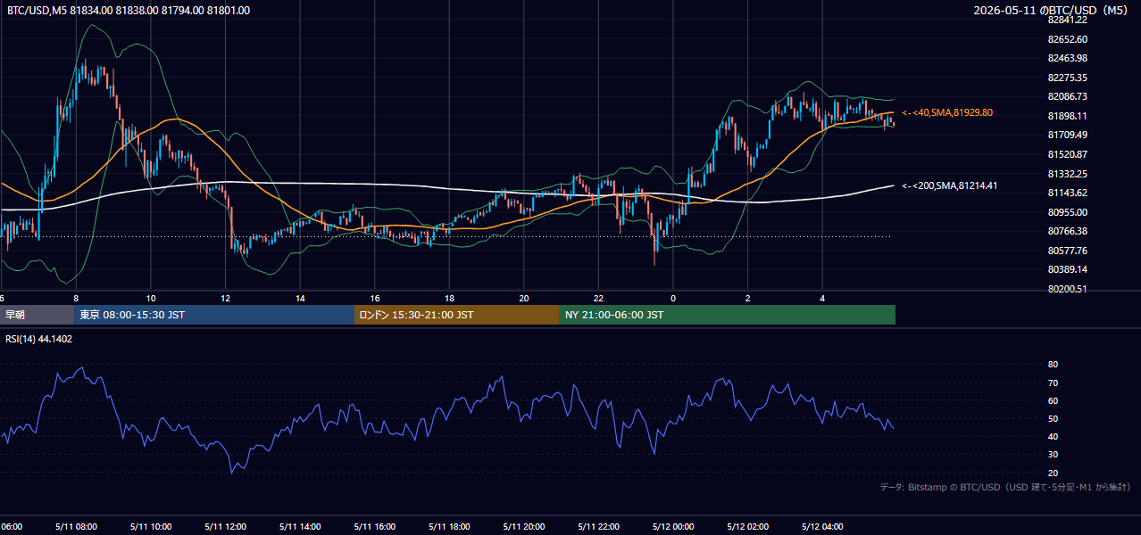Click RSI axis level 60
The image size is (1141, 535).
click(x=1054, y=400)
